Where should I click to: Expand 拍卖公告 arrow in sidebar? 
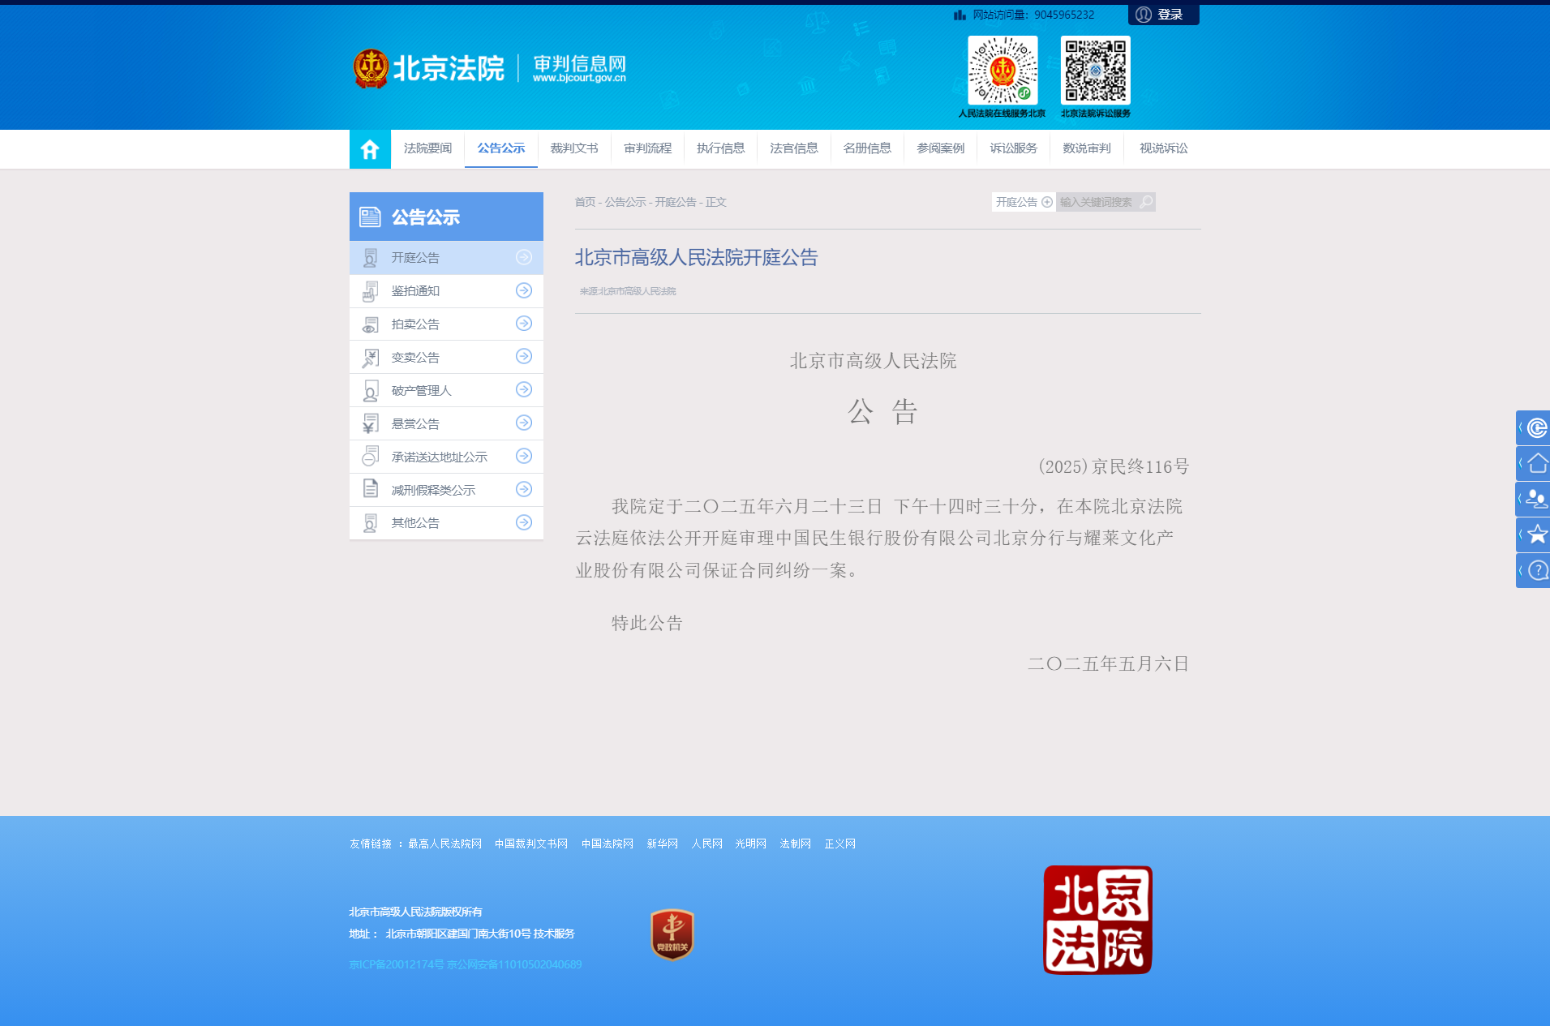tap(524, 324)
